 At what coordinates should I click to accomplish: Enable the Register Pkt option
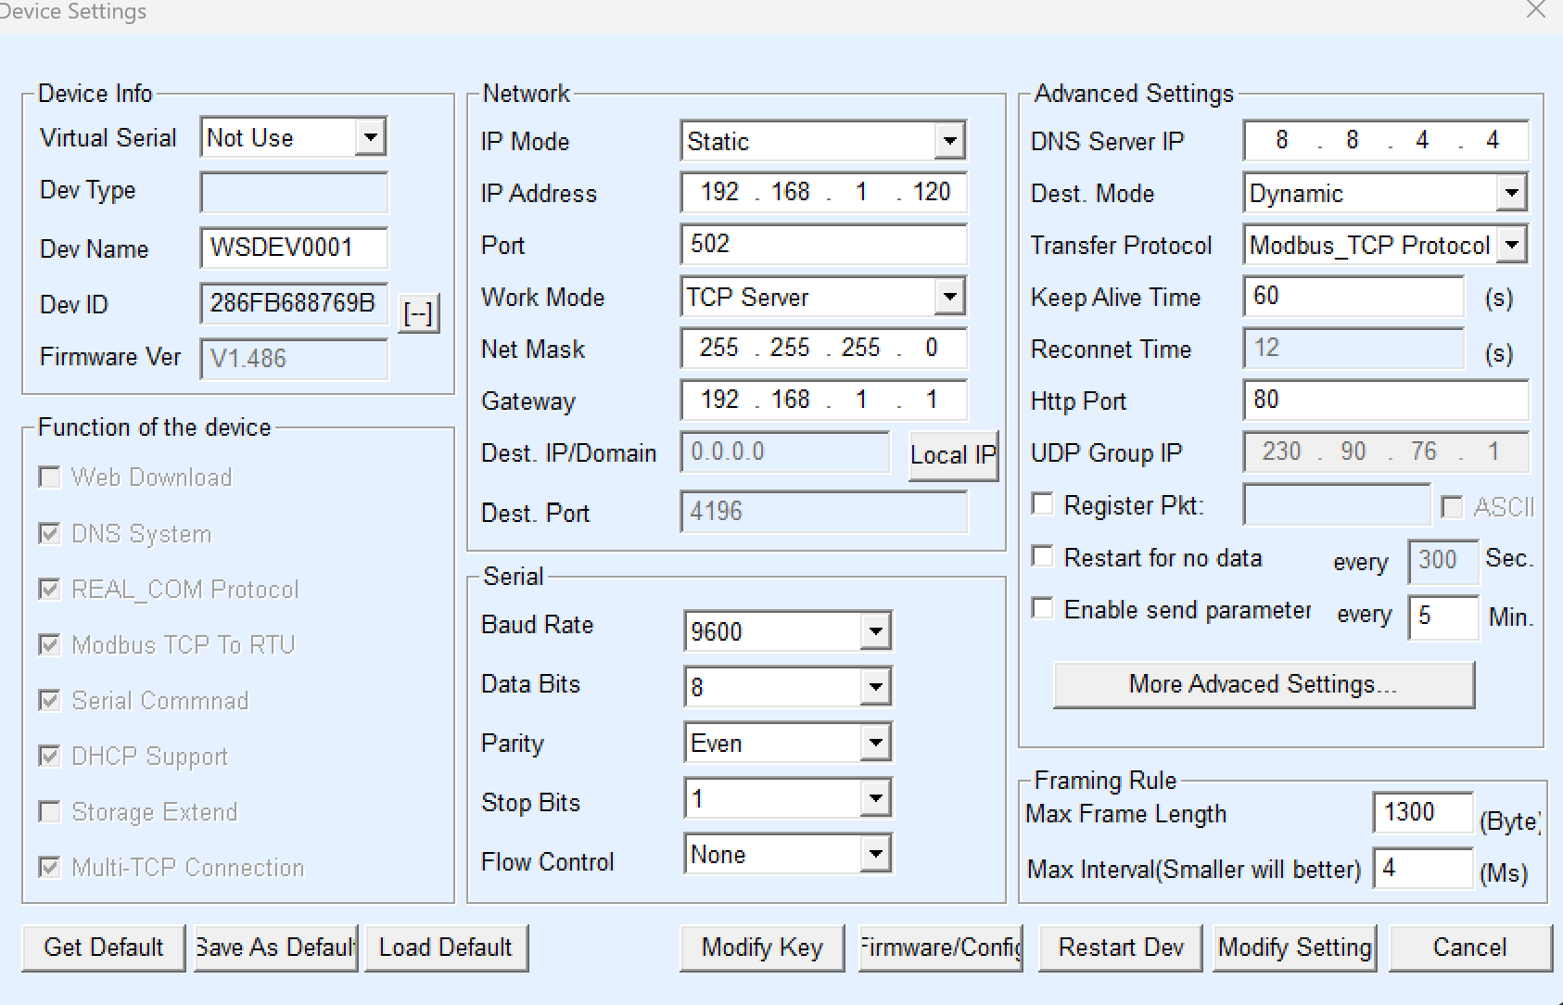coord(1041,503)
